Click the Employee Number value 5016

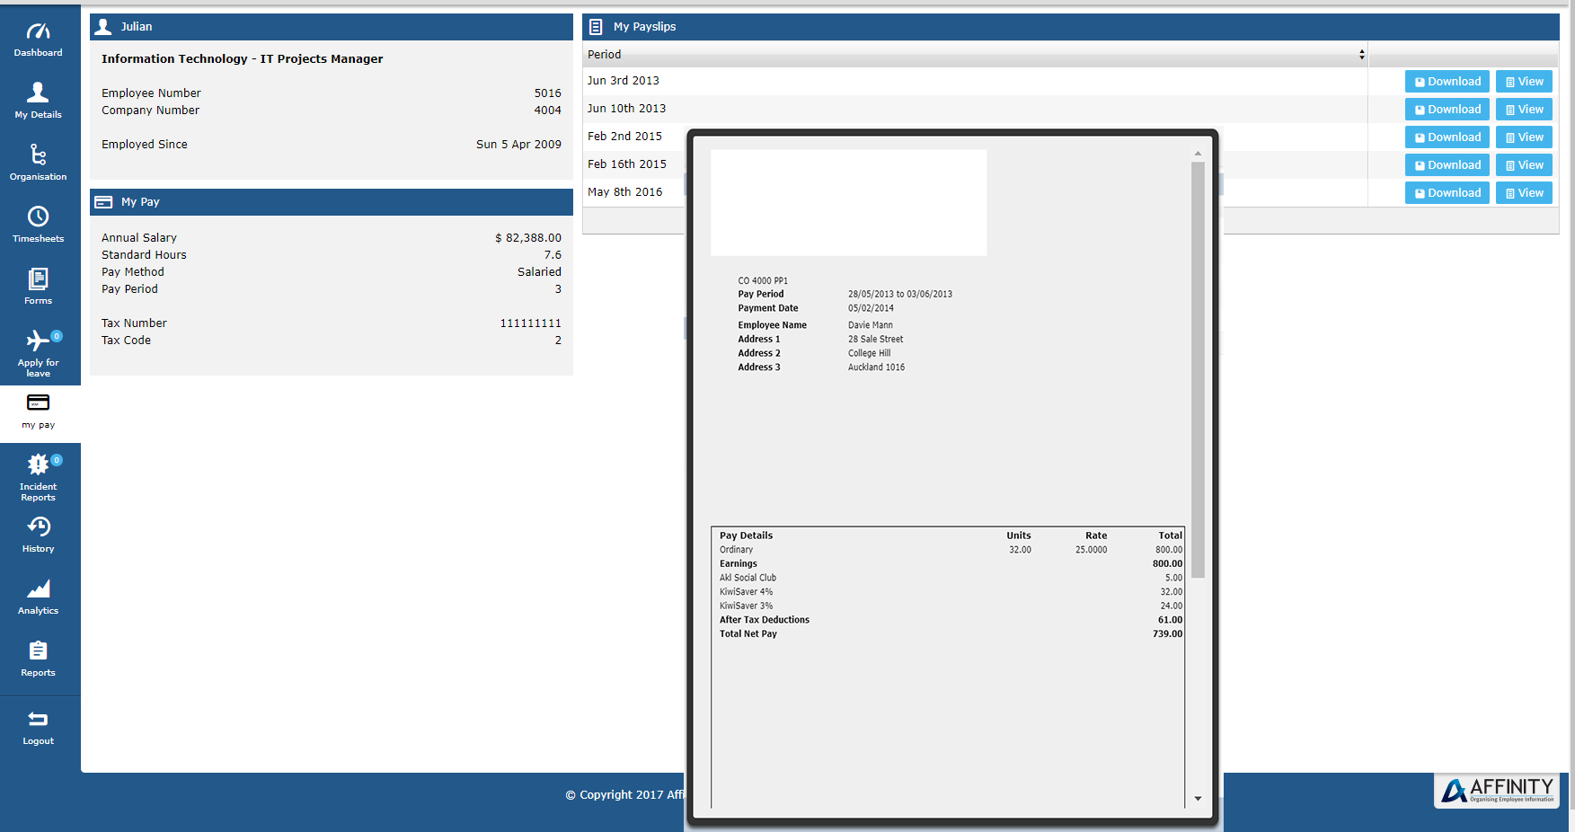548,93
